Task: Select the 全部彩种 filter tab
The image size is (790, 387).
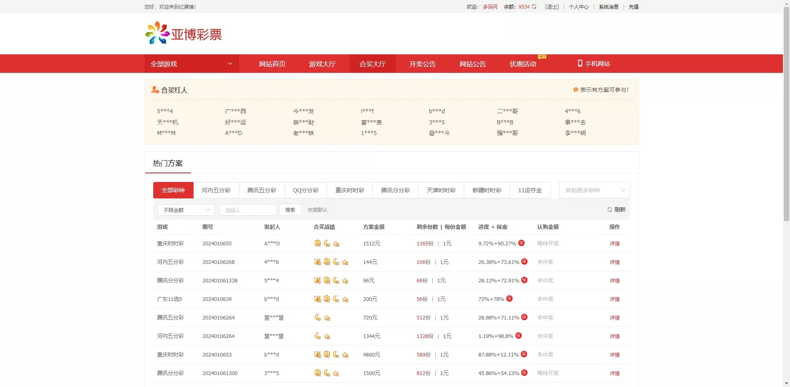Action: 173,190
